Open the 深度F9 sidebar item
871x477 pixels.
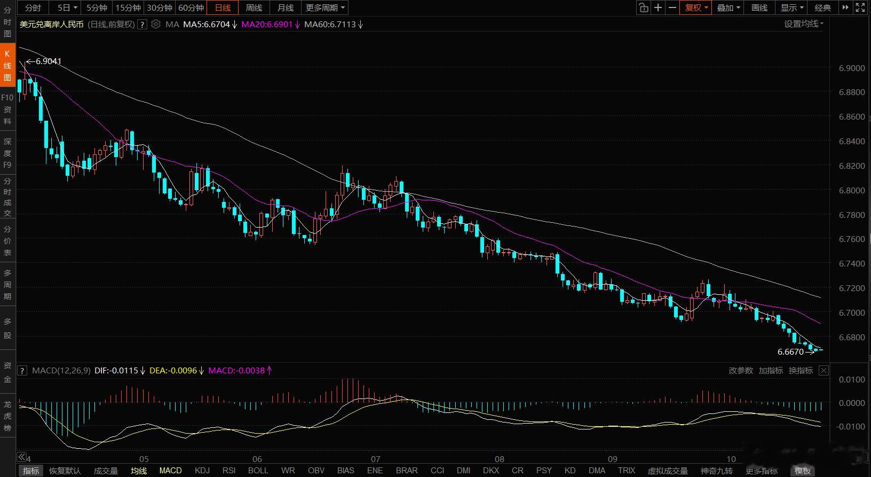pos(7,153)
